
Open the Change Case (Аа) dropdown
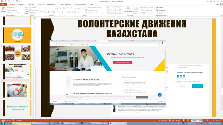click(x=58, y=12)
